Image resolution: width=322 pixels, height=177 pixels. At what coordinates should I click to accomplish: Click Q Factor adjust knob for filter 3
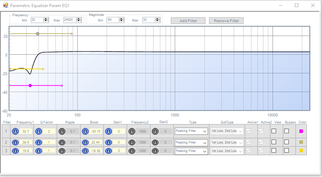(38, 151)
